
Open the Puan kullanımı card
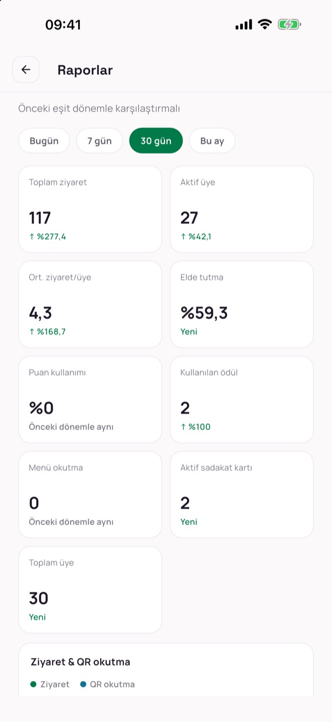coord(90,400)
